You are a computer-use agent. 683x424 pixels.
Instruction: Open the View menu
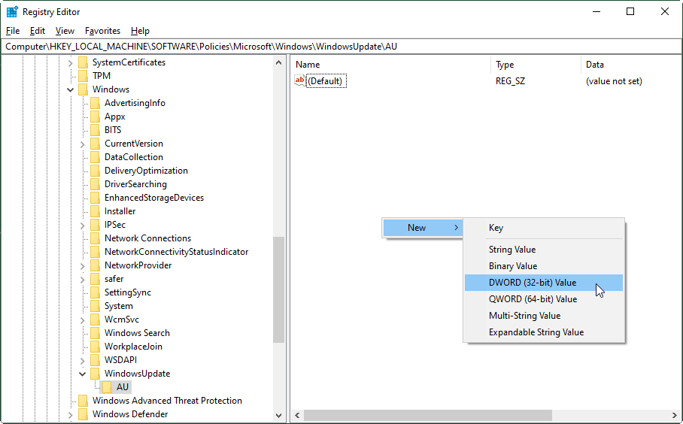click(65, 31)
